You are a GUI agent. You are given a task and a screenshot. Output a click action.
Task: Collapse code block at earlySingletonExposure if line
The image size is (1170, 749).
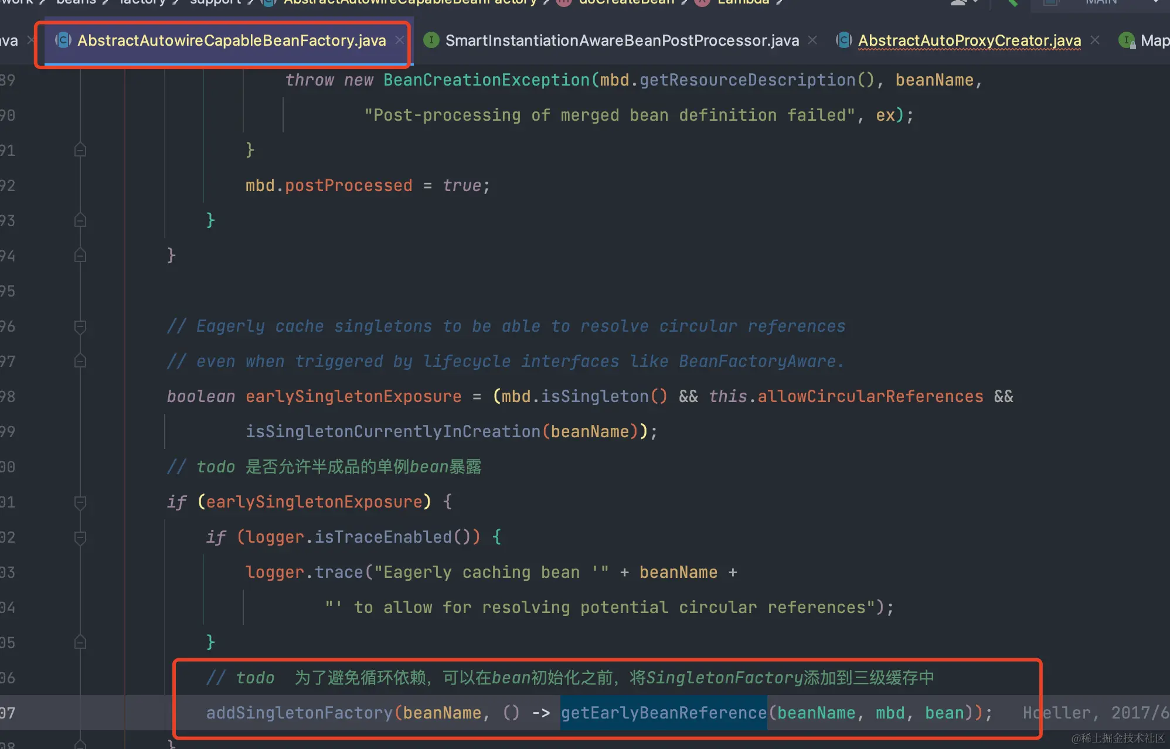[x=80, y=502]
